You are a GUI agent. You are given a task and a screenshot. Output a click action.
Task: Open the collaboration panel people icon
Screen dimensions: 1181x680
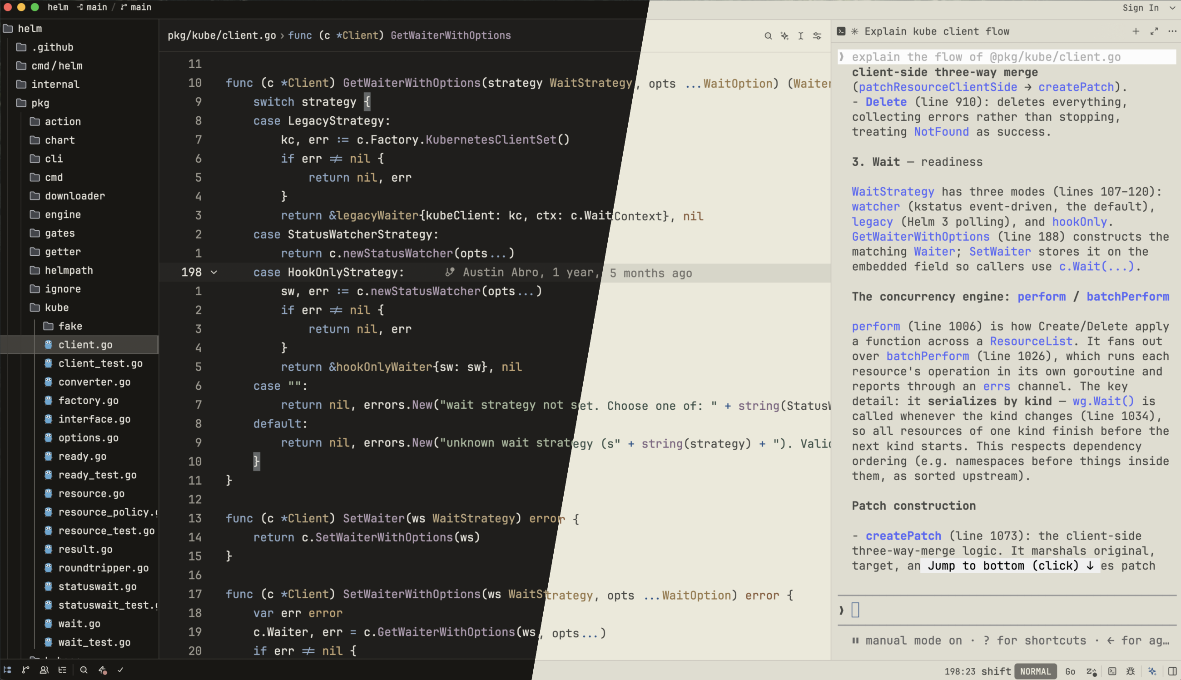click(x=44, y=670)
